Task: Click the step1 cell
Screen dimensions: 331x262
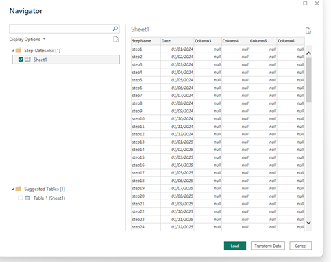Action: (146, 49)
